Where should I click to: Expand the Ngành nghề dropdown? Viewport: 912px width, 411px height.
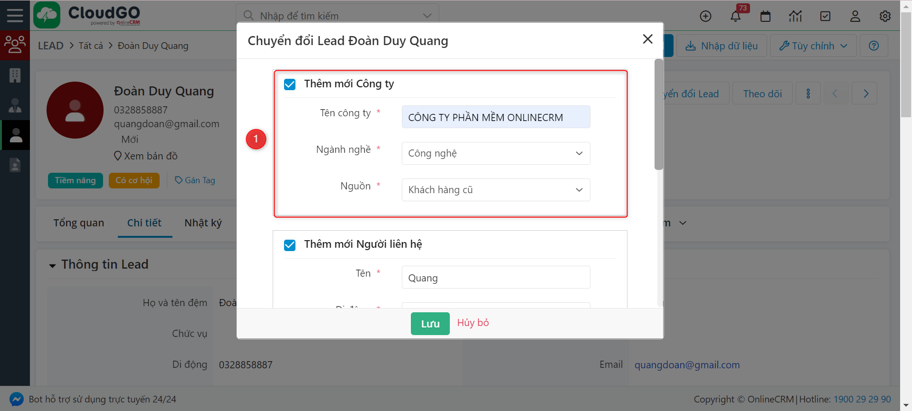(495, 153)
